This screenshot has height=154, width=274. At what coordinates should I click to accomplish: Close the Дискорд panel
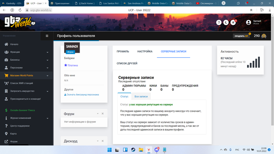coord(103,141)
